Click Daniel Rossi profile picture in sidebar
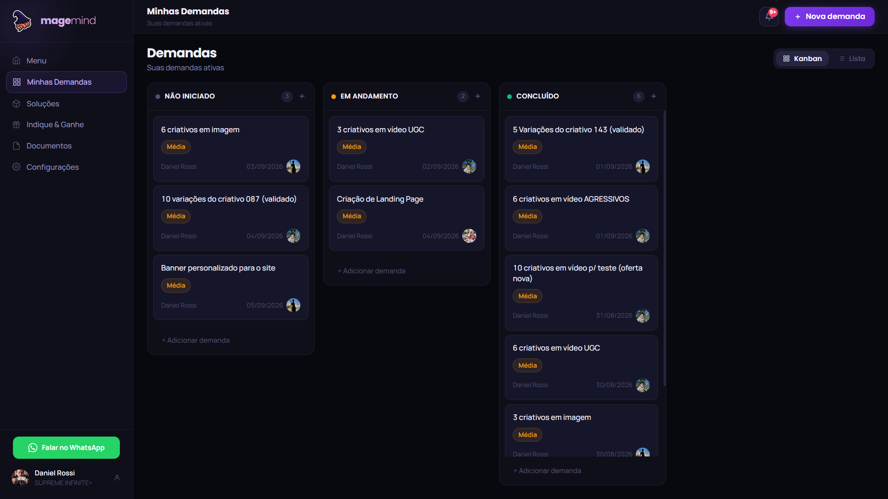This screenshot has height=499, width=888. (x=20, y=478)
